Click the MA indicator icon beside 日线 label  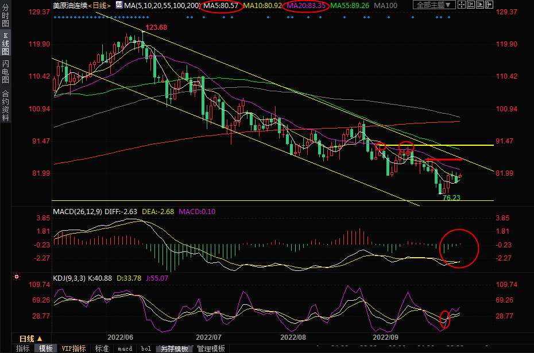tap(119, 5)
